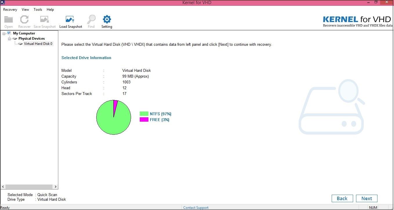Click the Sectors Per Track value 17
Viewport: 394px width, 210px height.
tap(124, 94)
